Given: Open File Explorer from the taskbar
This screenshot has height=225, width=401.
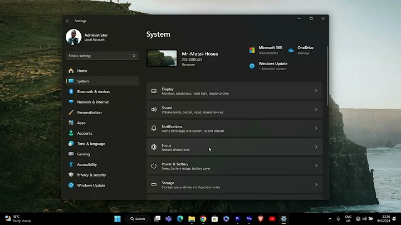Looking at the screenshot, I should pyautogui.click(x=192, y=219).
